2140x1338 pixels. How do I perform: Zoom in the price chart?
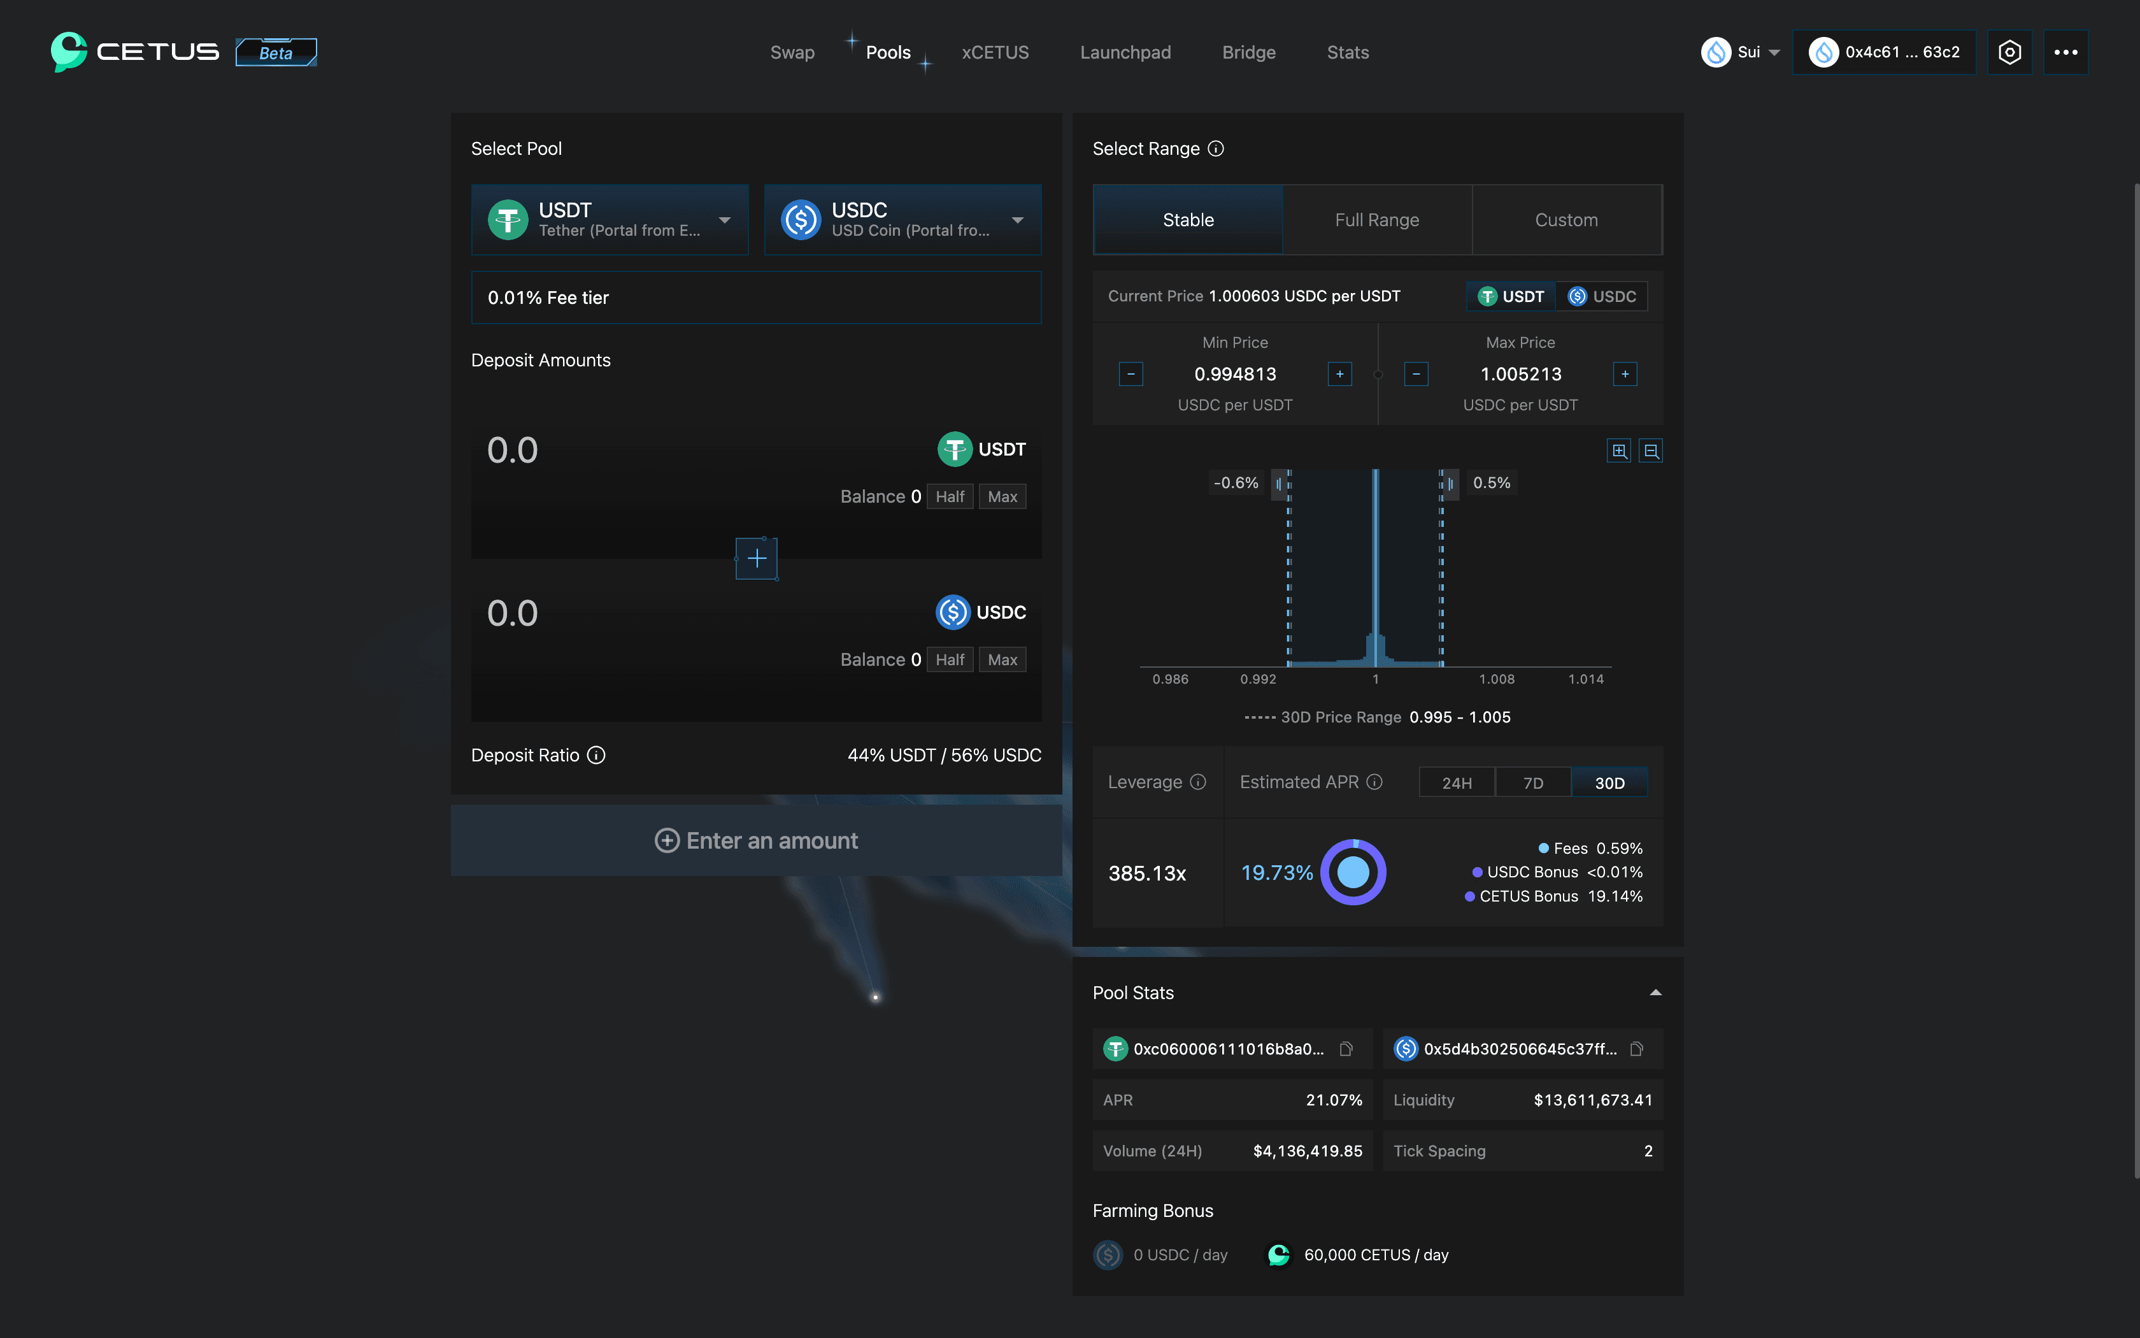click(x=1619, y=451)
